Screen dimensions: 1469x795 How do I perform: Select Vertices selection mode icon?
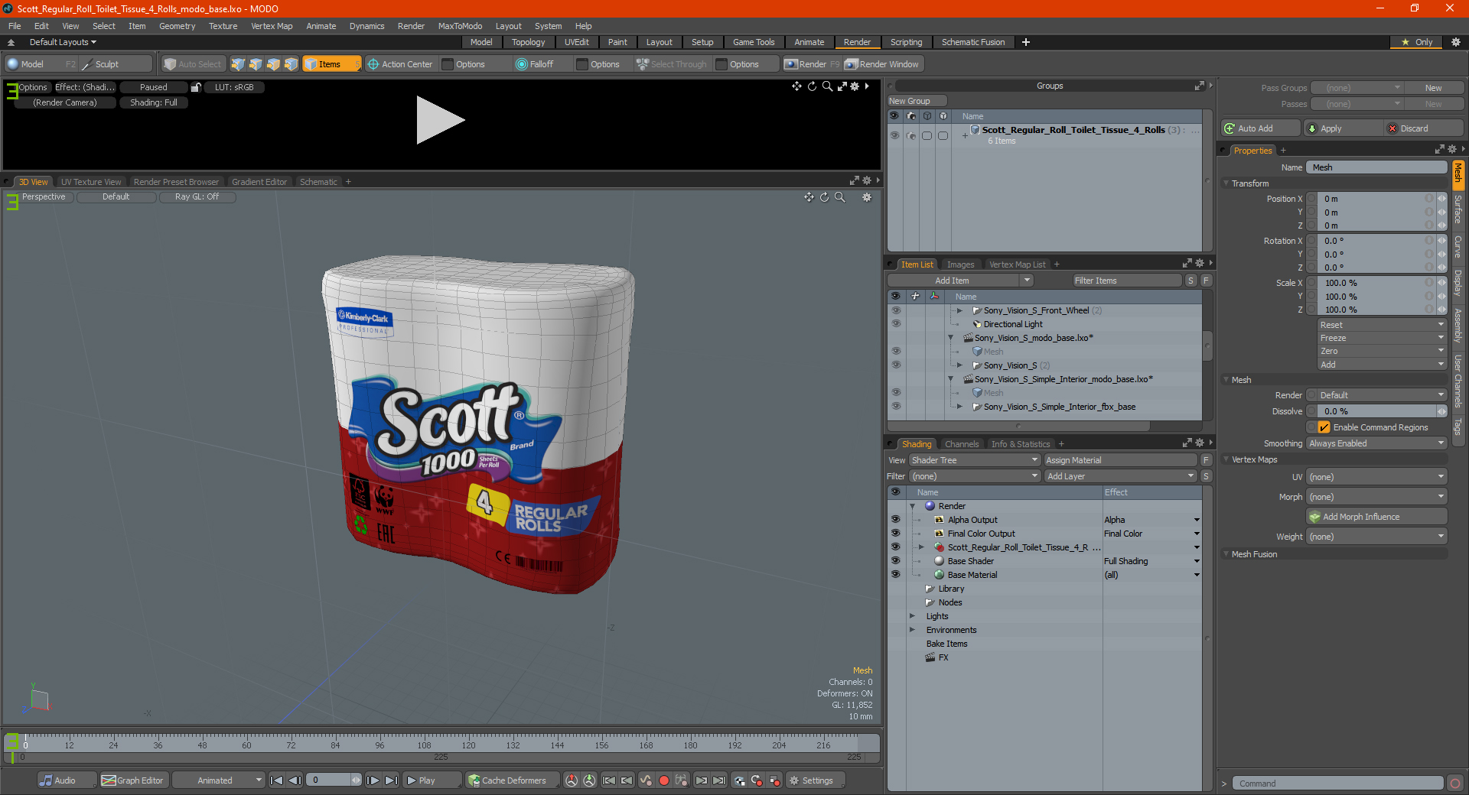(238, 64)
